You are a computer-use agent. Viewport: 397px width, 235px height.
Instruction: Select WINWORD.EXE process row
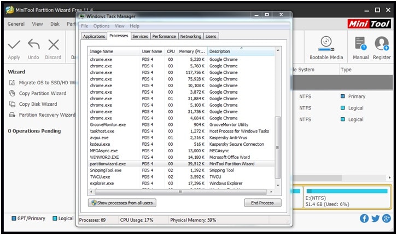[x=181, y=157]
